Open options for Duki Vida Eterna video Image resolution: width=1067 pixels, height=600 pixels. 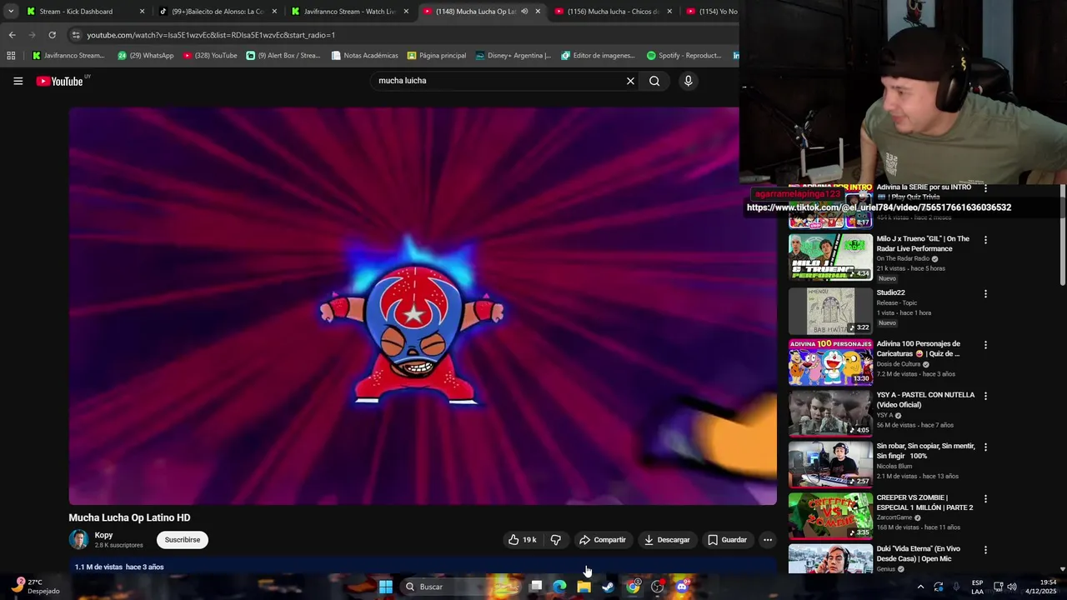coord(985,550)
